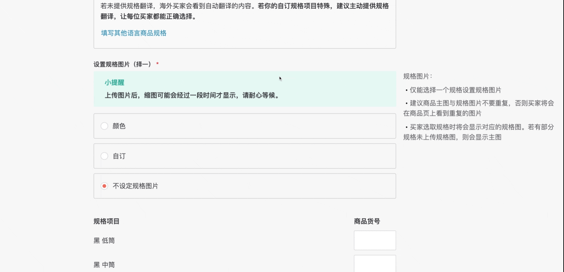The width and height of the screenshot is (564, 272).
Task: Choose the 自订 radio option
Action: 104,156
